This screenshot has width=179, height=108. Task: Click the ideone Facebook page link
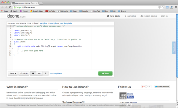[130, 94]
